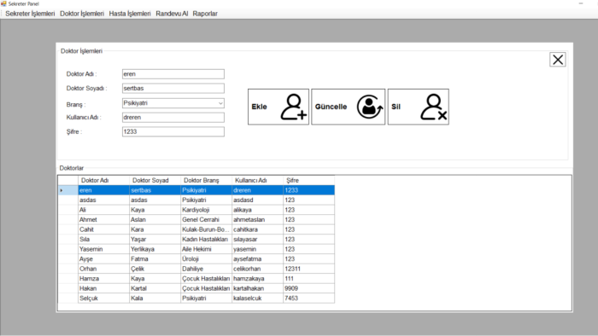Screen dimensions: 598x336
Task: Click the 'Kulak-Burun-Bo...' branch cell
Action: 206,230
